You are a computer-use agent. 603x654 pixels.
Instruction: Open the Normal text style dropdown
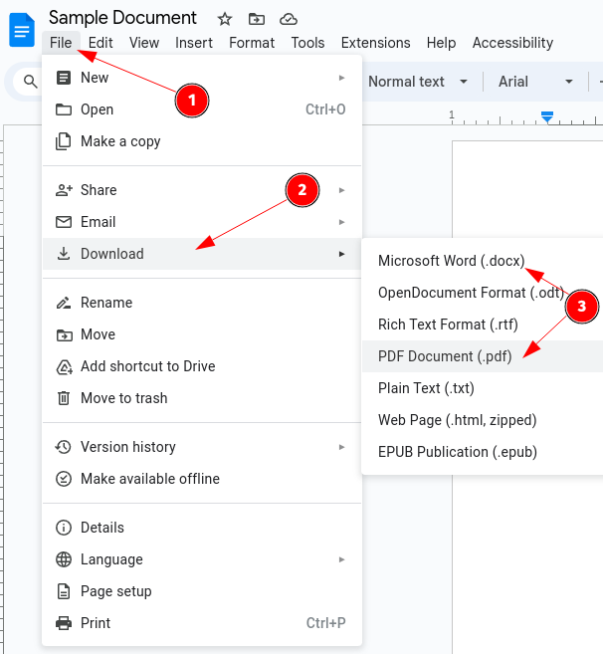point(418,82)
